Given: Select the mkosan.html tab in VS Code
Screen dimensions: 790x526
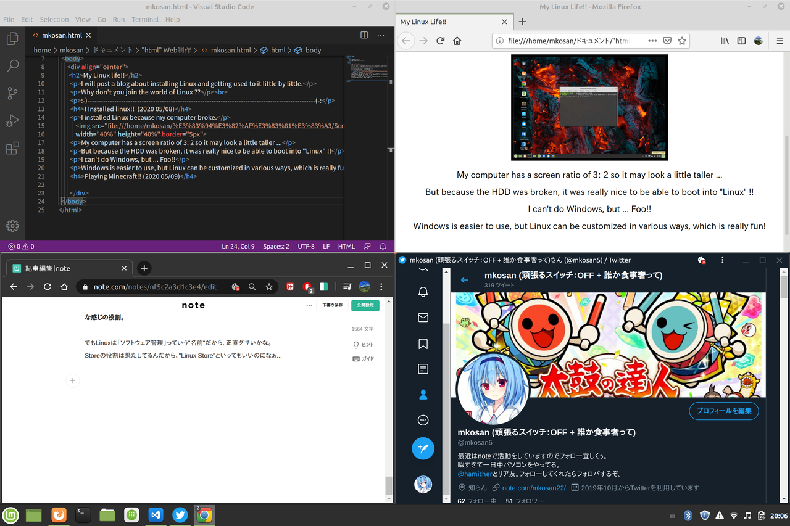Looking at the screenshot, I should [x=62, y=35].
